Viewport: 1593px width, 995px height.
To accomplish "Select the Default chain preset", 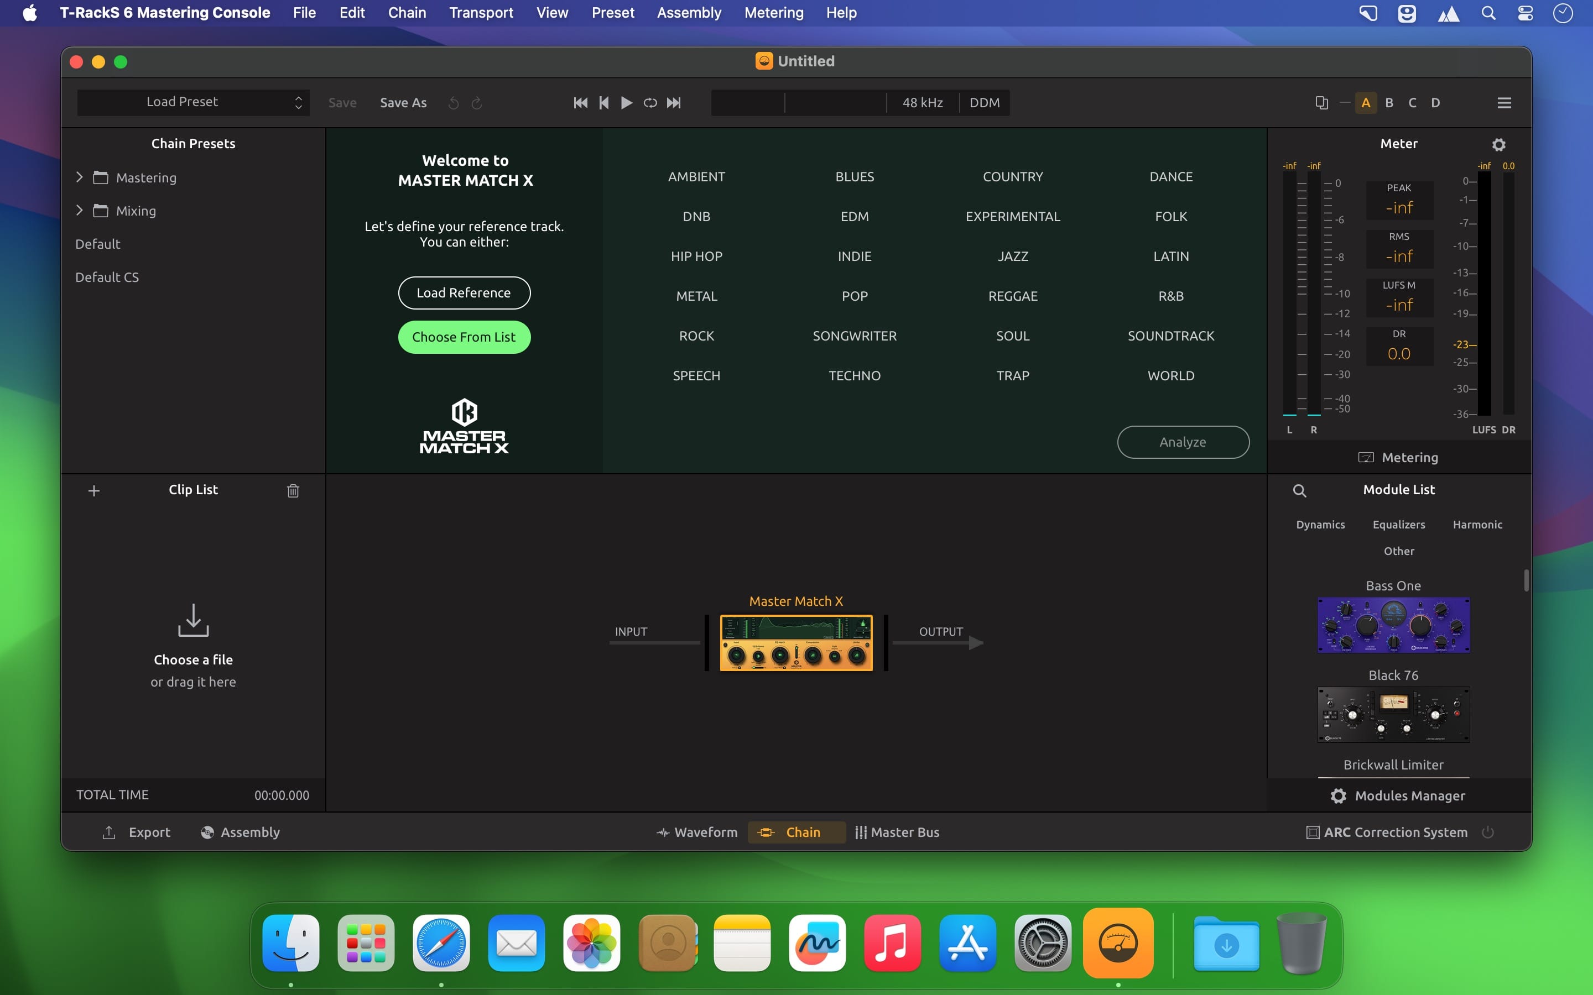I will pyautogui.click(x=98, y=244).
